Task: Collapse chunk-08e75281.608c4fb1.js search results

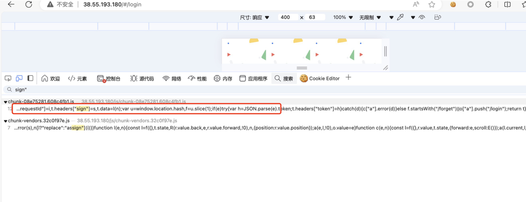Action: [6, 102]
